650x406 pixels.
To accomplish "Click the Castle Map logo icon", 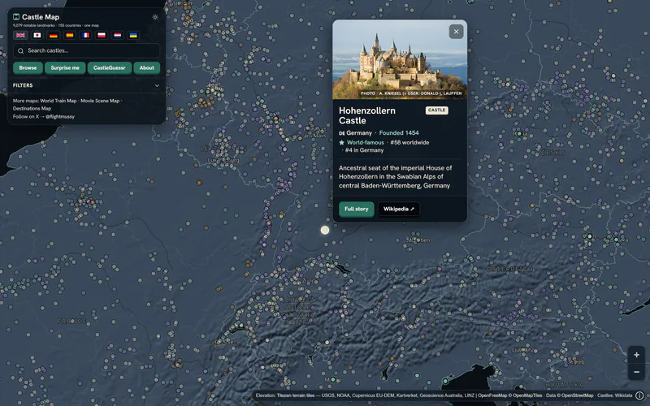I will pos(16,17).
